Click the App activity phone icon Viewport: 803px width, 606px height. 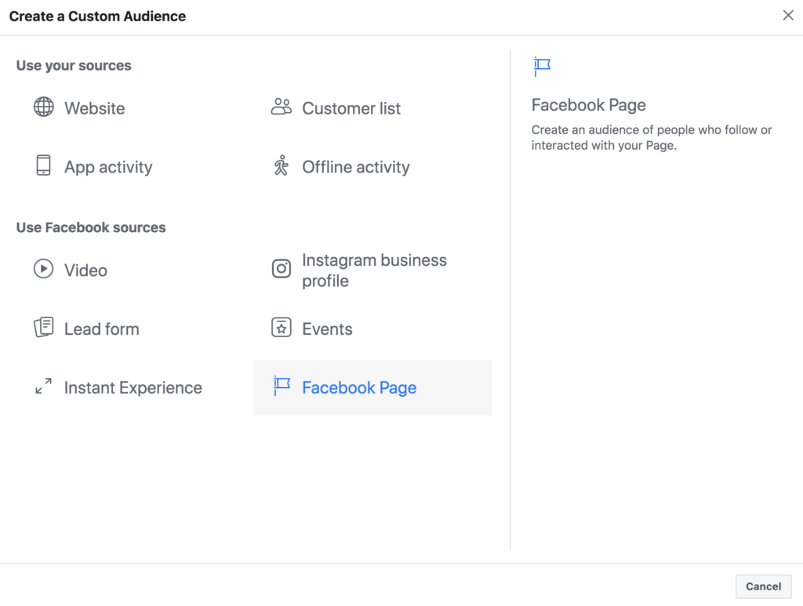click(x=44, y=165)
